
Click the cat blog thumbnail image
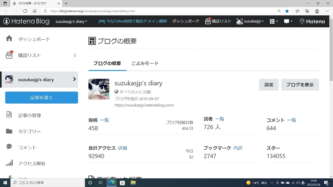tap(99, 89)
